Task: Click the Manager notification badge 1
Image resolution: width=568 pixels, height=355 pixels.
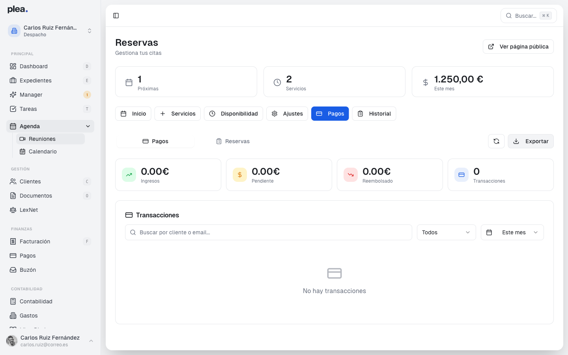Action: pos(87,95)
